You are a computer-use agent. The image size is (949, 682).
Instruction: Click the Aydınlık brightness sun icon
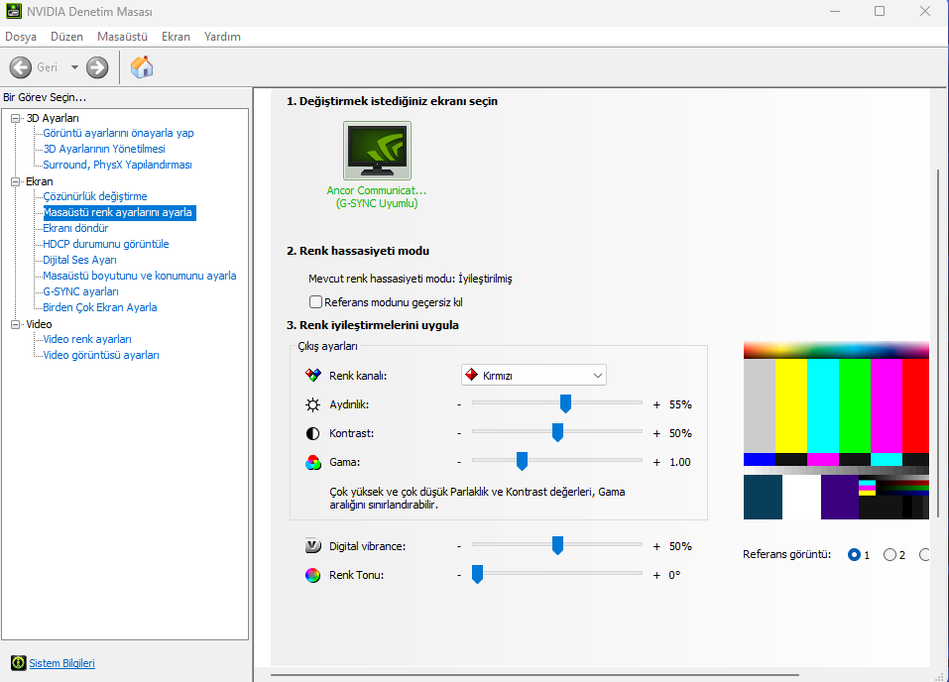(313, 404)
